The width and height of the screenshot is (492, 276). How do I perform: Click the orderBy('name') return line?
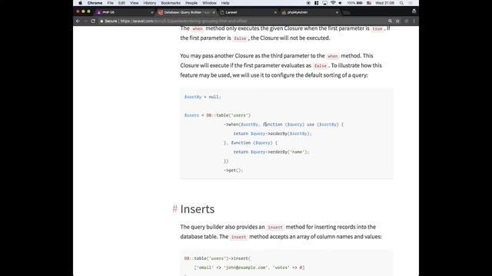point(271,152)
